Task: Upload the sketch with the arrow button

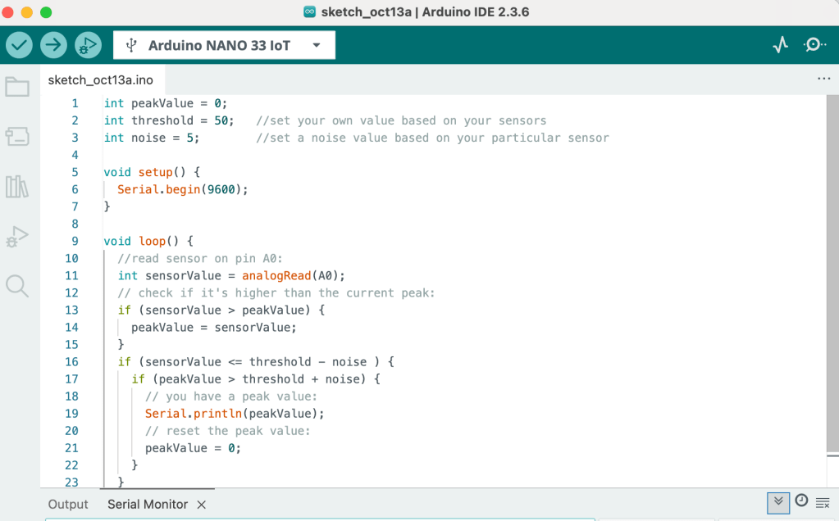Action: coord(53,45)
